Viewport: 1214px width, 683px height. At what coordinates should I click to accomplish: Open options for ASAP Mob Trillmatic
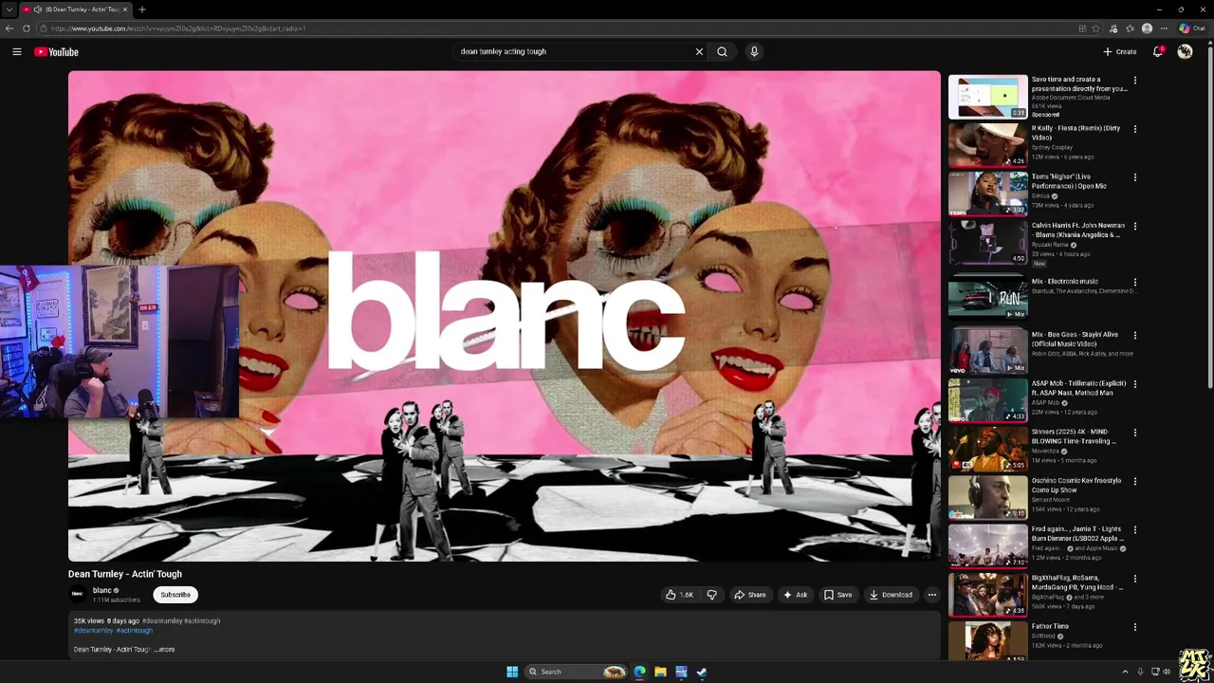pyautogui.click(x=1134, y=384)
